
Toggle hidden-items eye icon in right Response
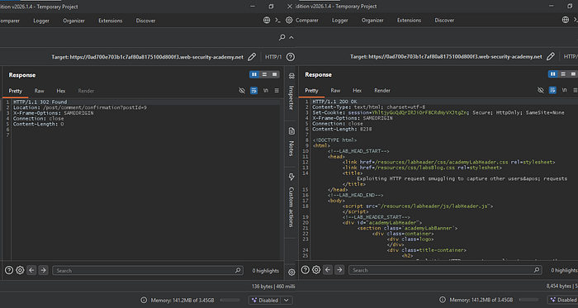(540, 90)
